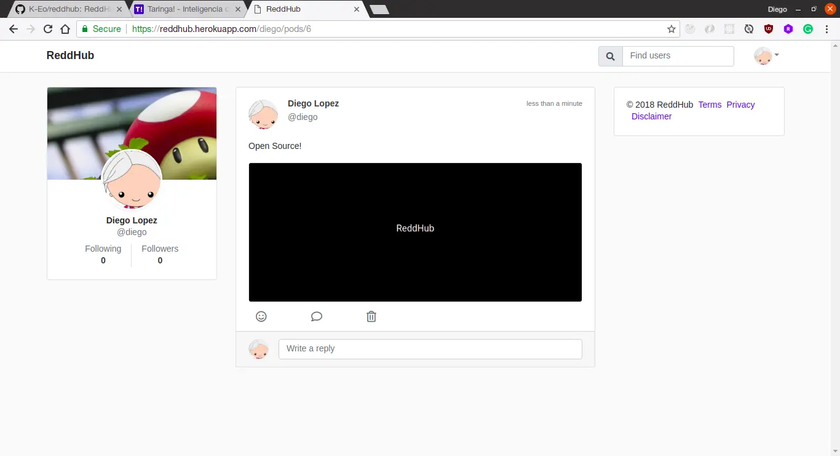Click the purple hexagon R extension icon
The width and height of the screenshot is (840, 456).
pos(788,29)
